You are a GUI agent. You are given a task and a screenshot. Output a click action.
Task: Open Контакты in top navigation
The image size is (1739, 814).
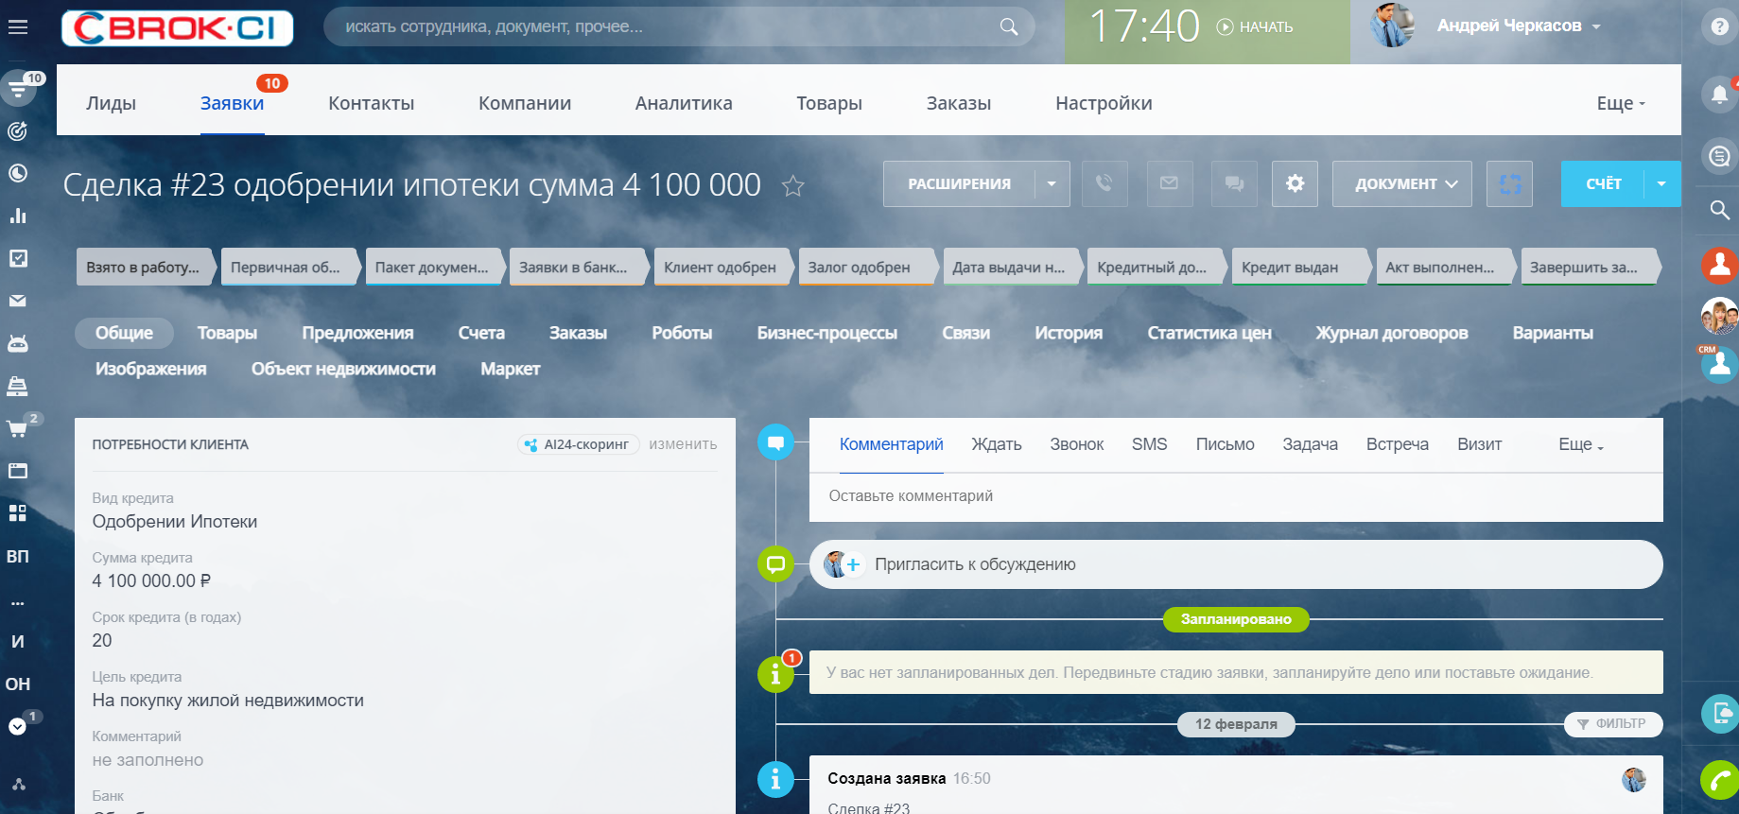point(372,103)
